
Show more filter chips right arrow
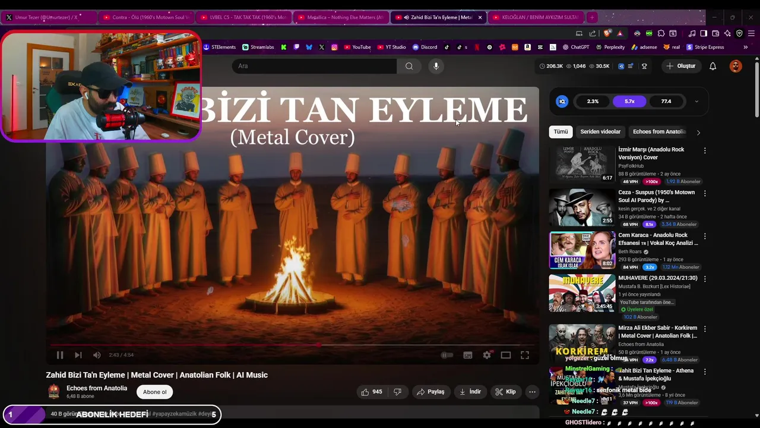[x=698, y=132]
